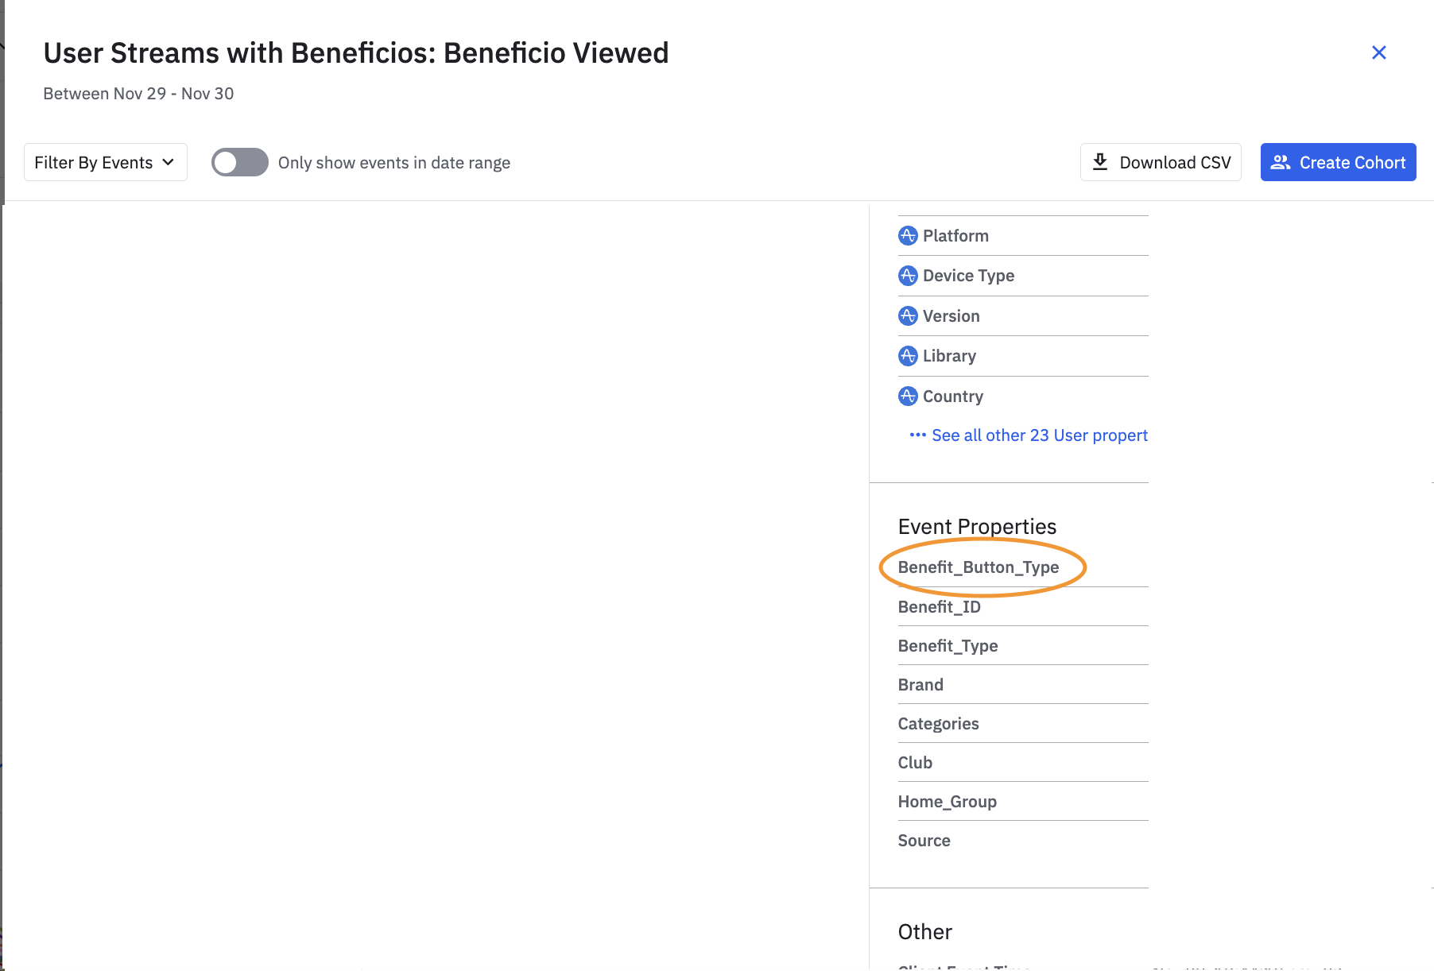The width and height of the screenshot is (1434, 971).
Task: Select the Benefit_Type property row
Action: click(948, 646)
